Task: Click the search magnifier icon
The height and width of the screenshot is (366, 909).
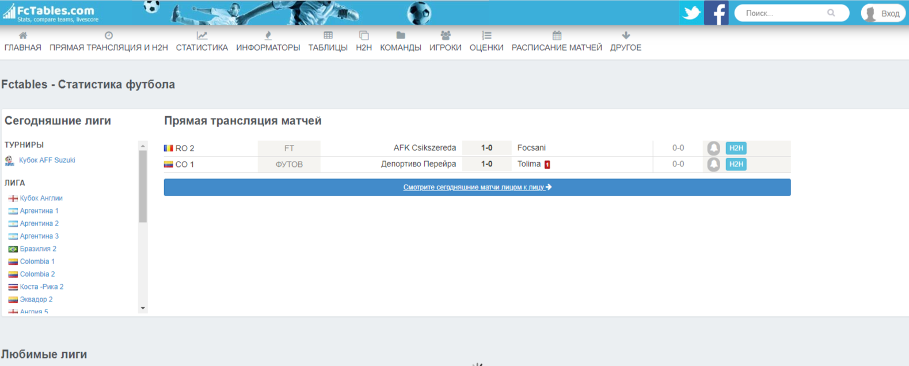Action: [831, 13]
